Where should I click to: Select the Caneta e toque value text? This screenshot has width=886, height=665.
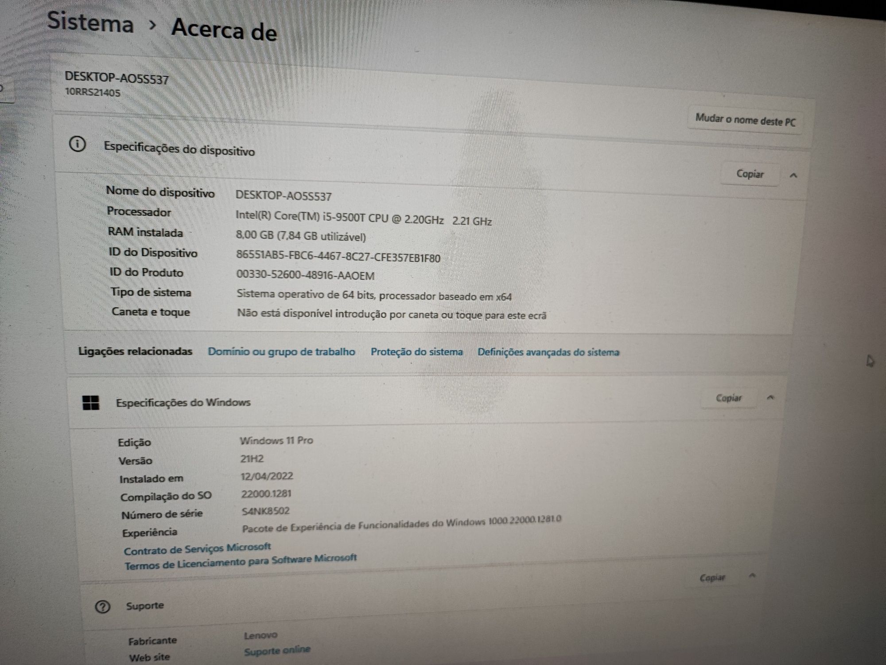392,314
